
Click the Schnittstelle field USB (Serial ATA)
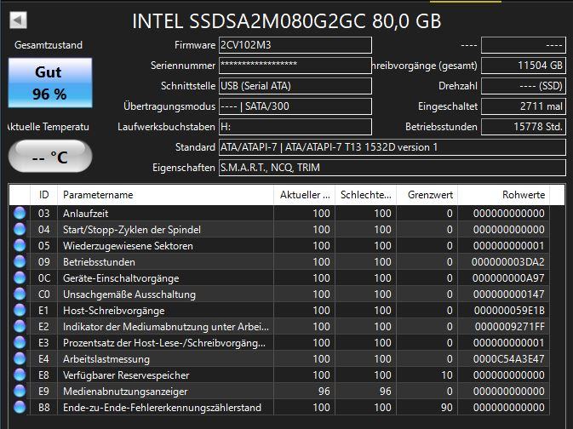tap(295, 86)
